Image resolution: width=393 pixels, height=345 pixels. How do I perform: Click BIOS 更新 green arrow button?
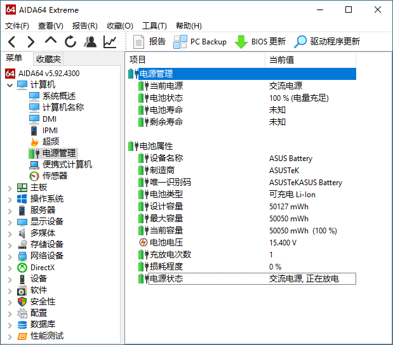pos(260,42)
